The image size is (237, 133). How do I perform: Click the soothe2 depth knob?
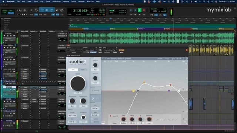click(x=78, y=83)
